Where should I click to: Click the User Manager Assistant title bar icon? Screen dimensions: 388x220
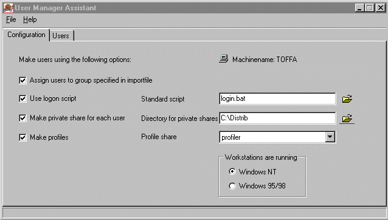coord(9,8)
